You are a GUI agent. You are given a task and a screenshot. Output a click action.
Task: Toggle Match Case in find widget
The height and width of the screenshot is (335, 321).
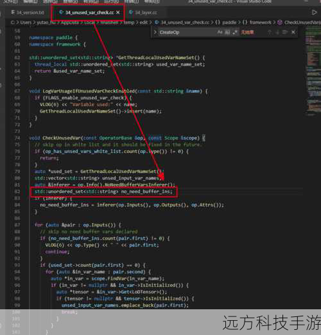click(220, 32)
